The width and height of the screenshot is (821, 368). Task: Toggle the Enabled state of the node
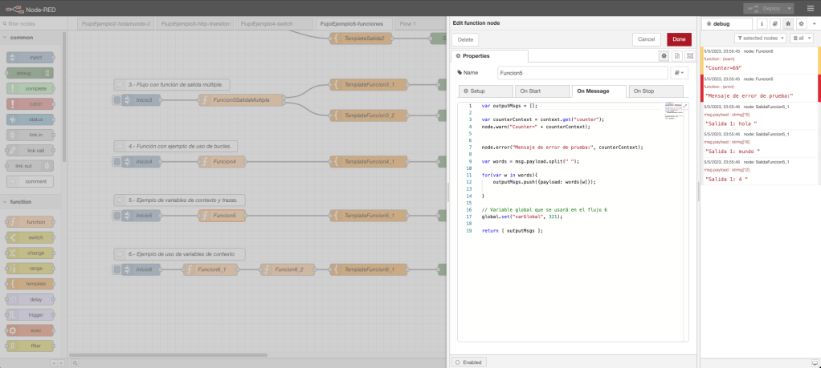pos(469,362)
